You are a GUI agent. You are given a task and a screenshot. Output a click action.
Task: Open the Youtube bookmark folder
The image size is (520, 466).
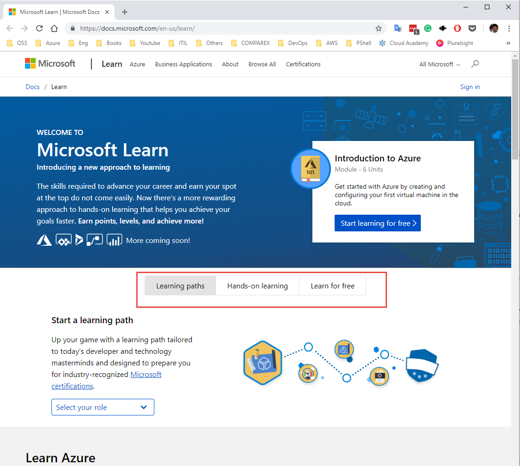(145, 43)
